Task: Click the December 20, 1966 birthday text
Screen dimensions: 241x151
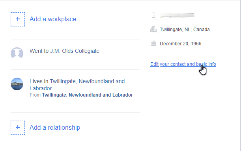Action: 180,44
